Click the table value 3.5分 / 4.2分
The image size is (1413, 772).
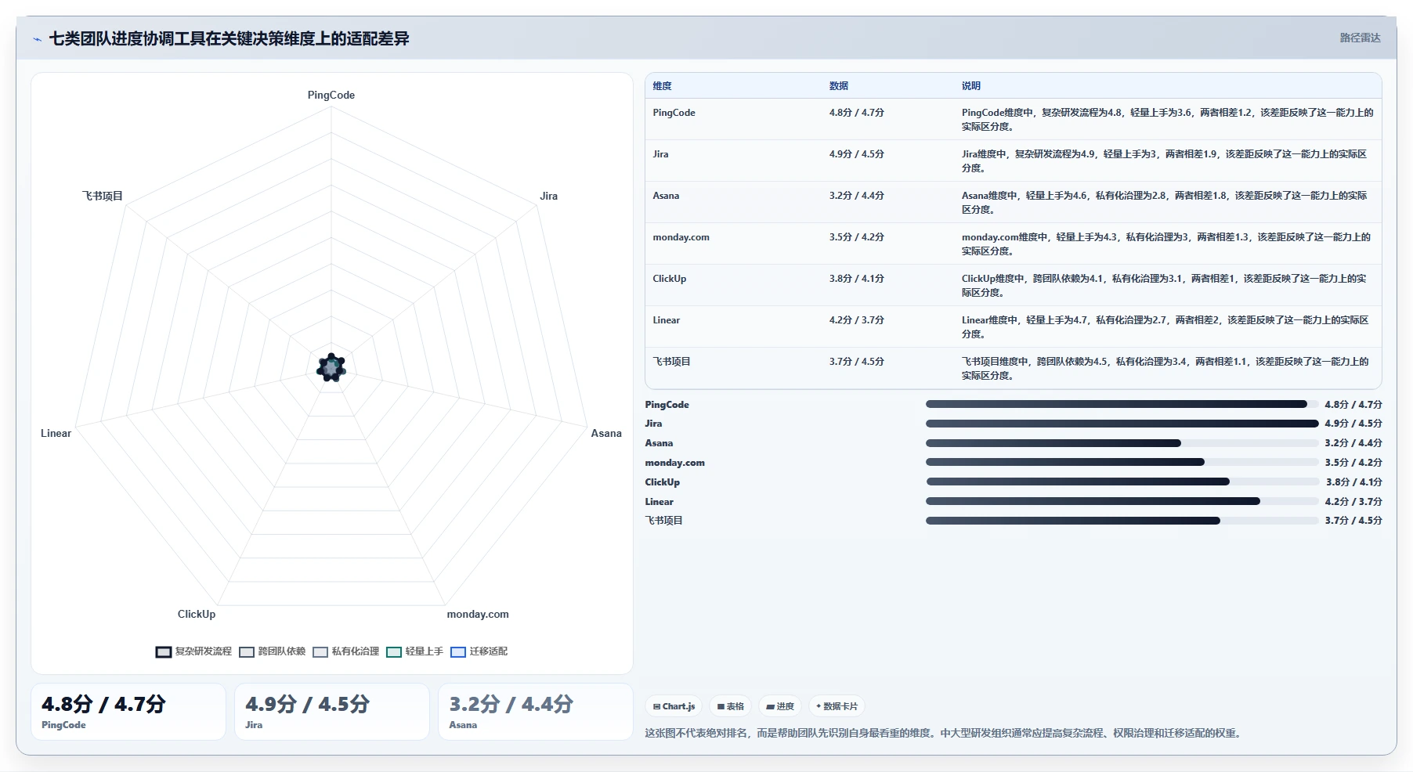click(856, 237)
